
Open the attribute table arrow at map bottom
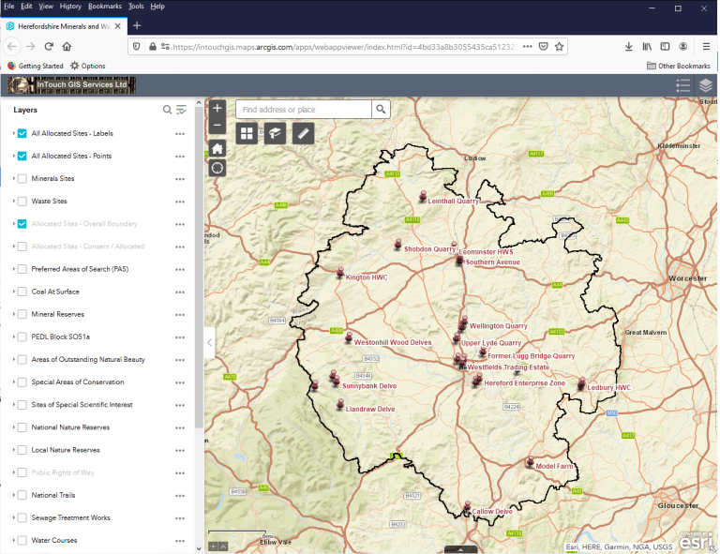(460, 549)
